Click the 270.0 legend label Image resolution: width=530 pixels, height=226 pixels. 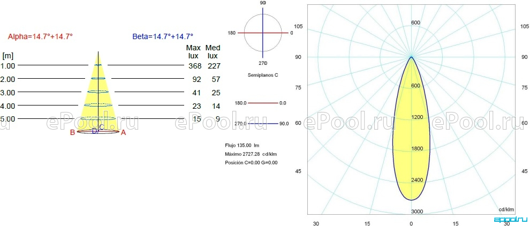coord(240,124)
